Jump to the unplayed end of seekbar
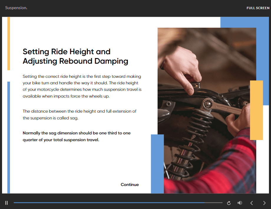The image size is (271, 209). click(214, 203)
